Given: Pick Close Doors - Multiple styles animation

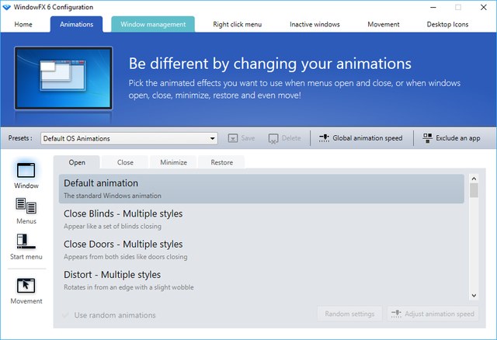Looking at the screenshot, I should (x=262, y=250).
